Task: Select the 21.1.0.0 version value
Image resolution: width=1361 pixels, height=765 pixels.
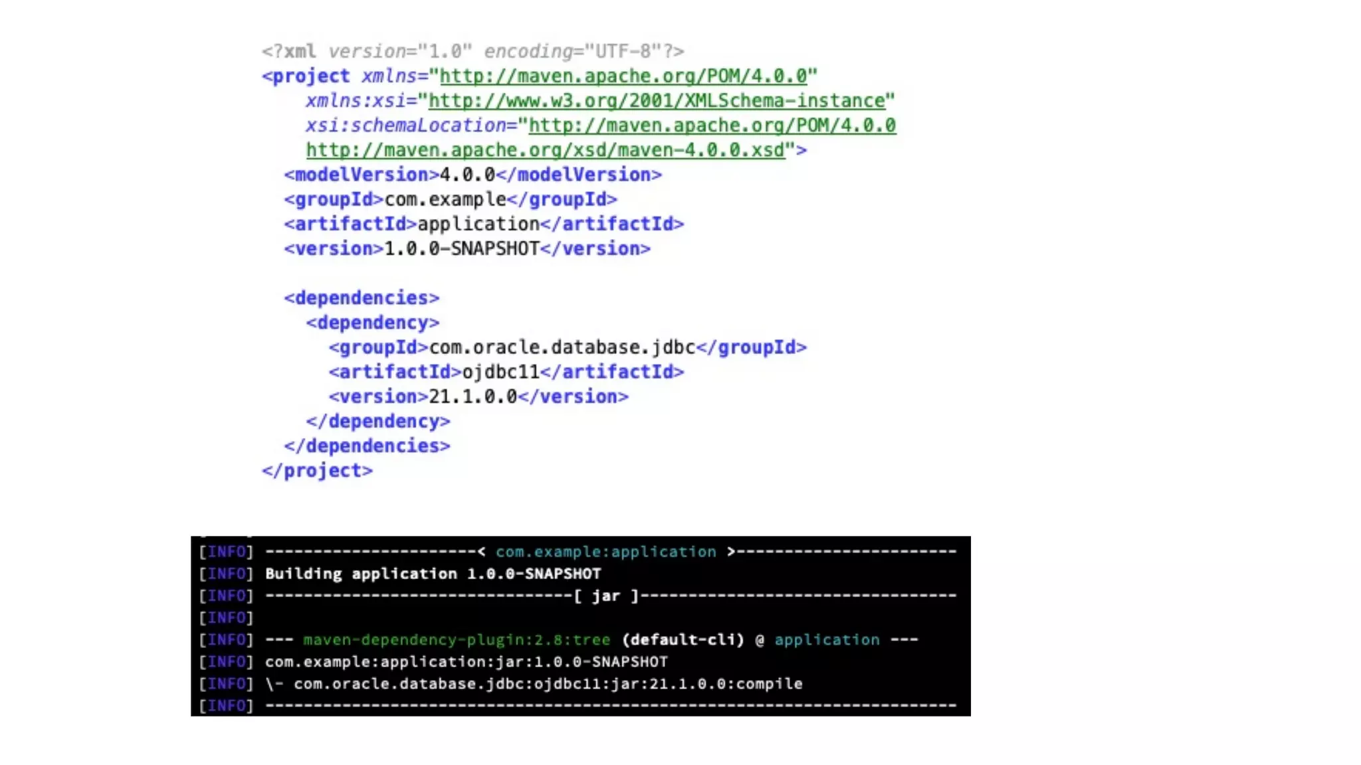Action: [x=472, y=396]
